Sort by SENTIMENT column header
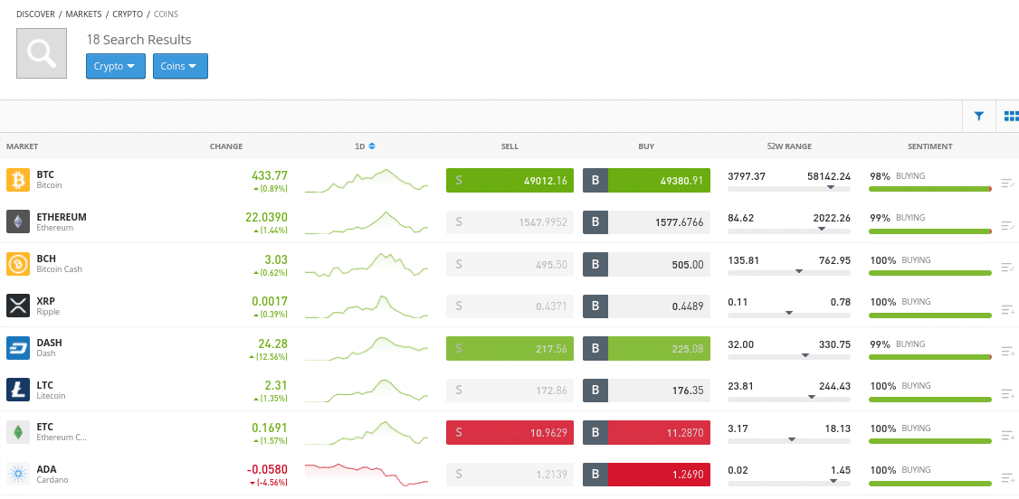This screenshot has width=1019, height=499. click(930, 146)
